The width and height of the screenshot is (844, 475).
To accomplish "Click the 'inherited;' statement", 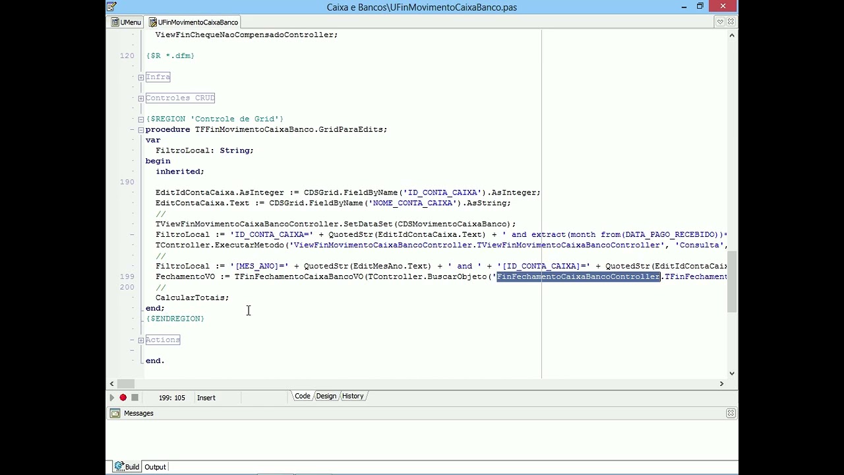I will point(180,172).
